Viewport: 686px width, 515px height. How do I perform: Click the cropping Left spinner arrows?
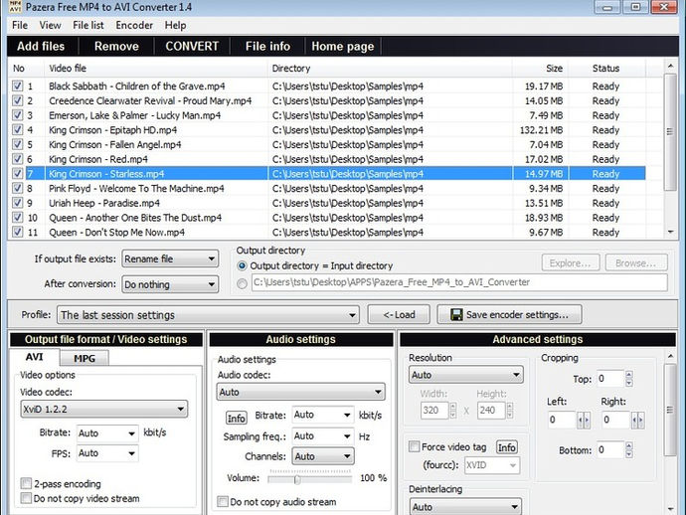tap(584, 420)
